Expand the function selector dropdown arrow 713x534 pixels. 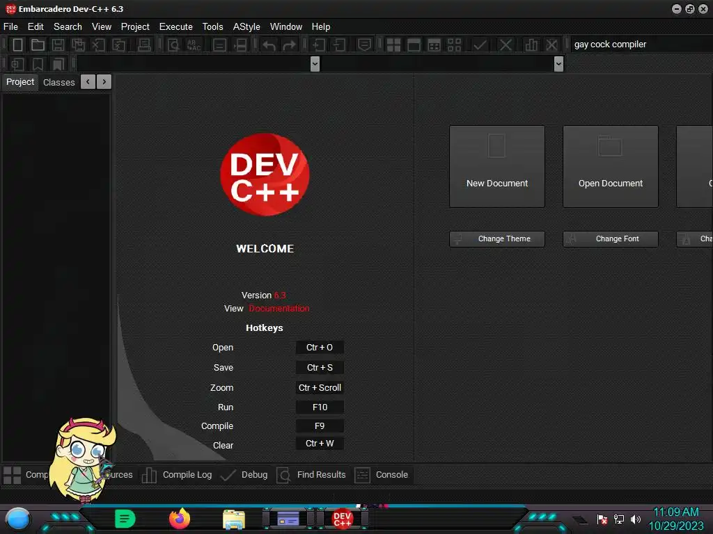point(559,64)
